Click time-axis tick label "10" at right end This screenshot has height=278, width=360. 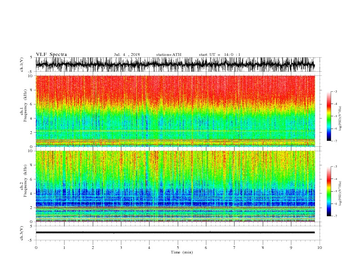coord(320,248)
